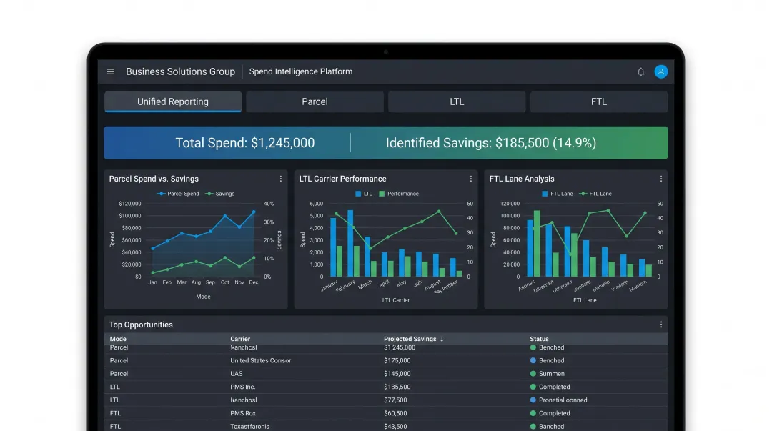This screenshot has height=431, width=772.
Task: Open the notifications bell
Action: (x=640, y=72)
